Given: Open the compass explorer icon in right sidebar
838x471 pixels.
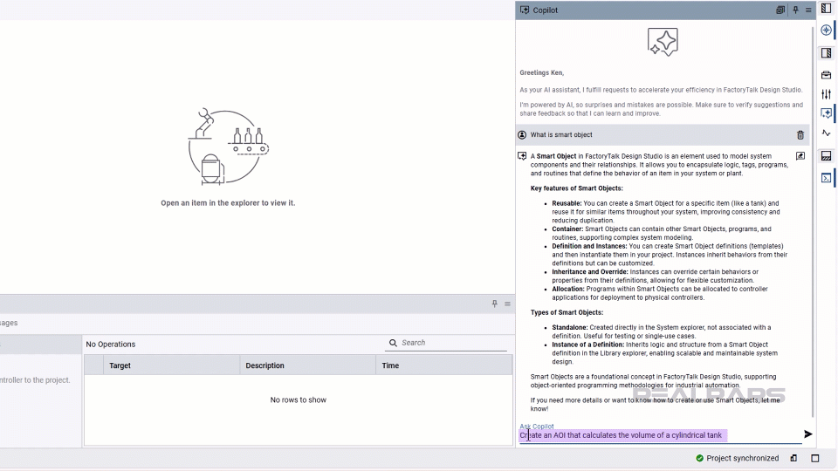Looking at the screenshot, I should coord(827,30).
